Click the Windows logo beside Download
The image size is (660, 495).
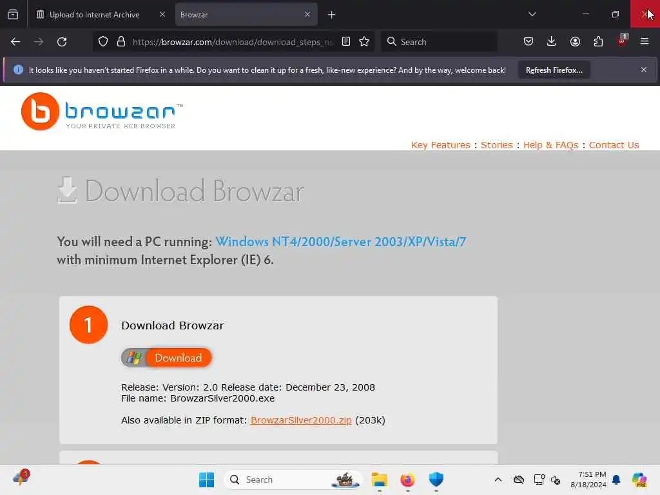pos(134,358)
